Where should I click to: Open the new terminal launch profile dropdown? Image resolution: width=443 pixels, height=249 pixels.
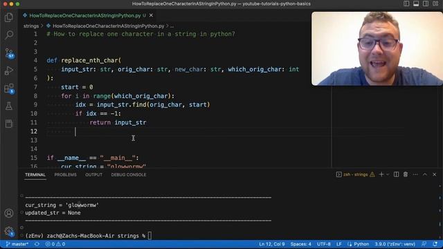click(388, 174)
